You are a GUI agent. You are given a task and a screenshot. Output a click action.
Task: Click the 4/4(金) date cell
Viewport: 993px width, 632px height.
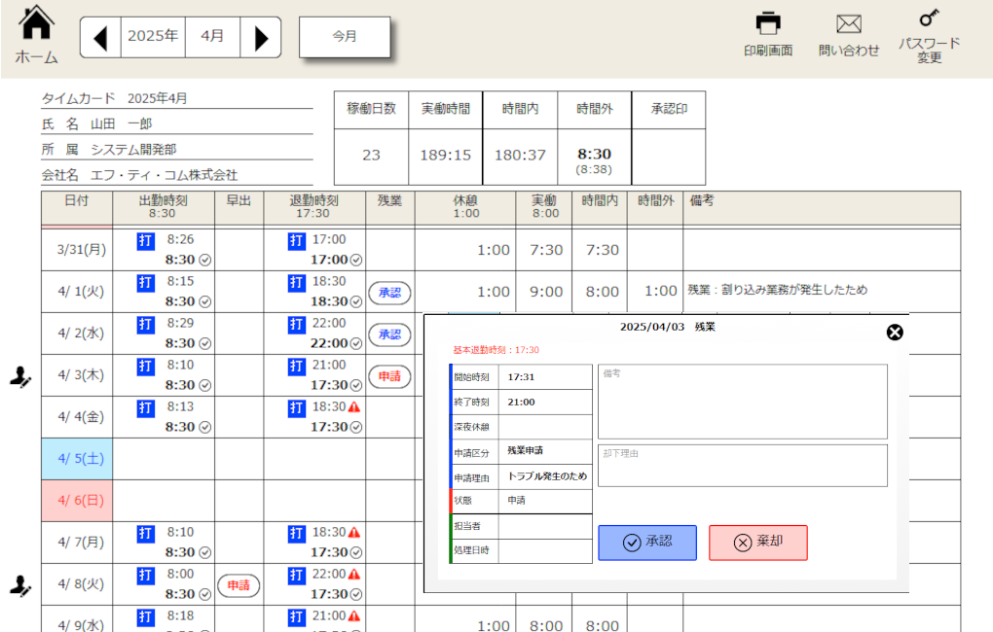click(x=77, y=417)
